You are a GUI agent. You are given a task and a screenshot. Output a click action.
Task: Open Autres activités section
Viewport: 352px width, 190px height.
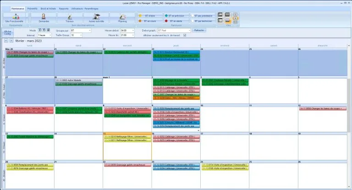96,18
